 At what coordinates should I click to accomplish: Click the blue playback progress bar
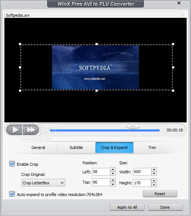click(105, 130)
